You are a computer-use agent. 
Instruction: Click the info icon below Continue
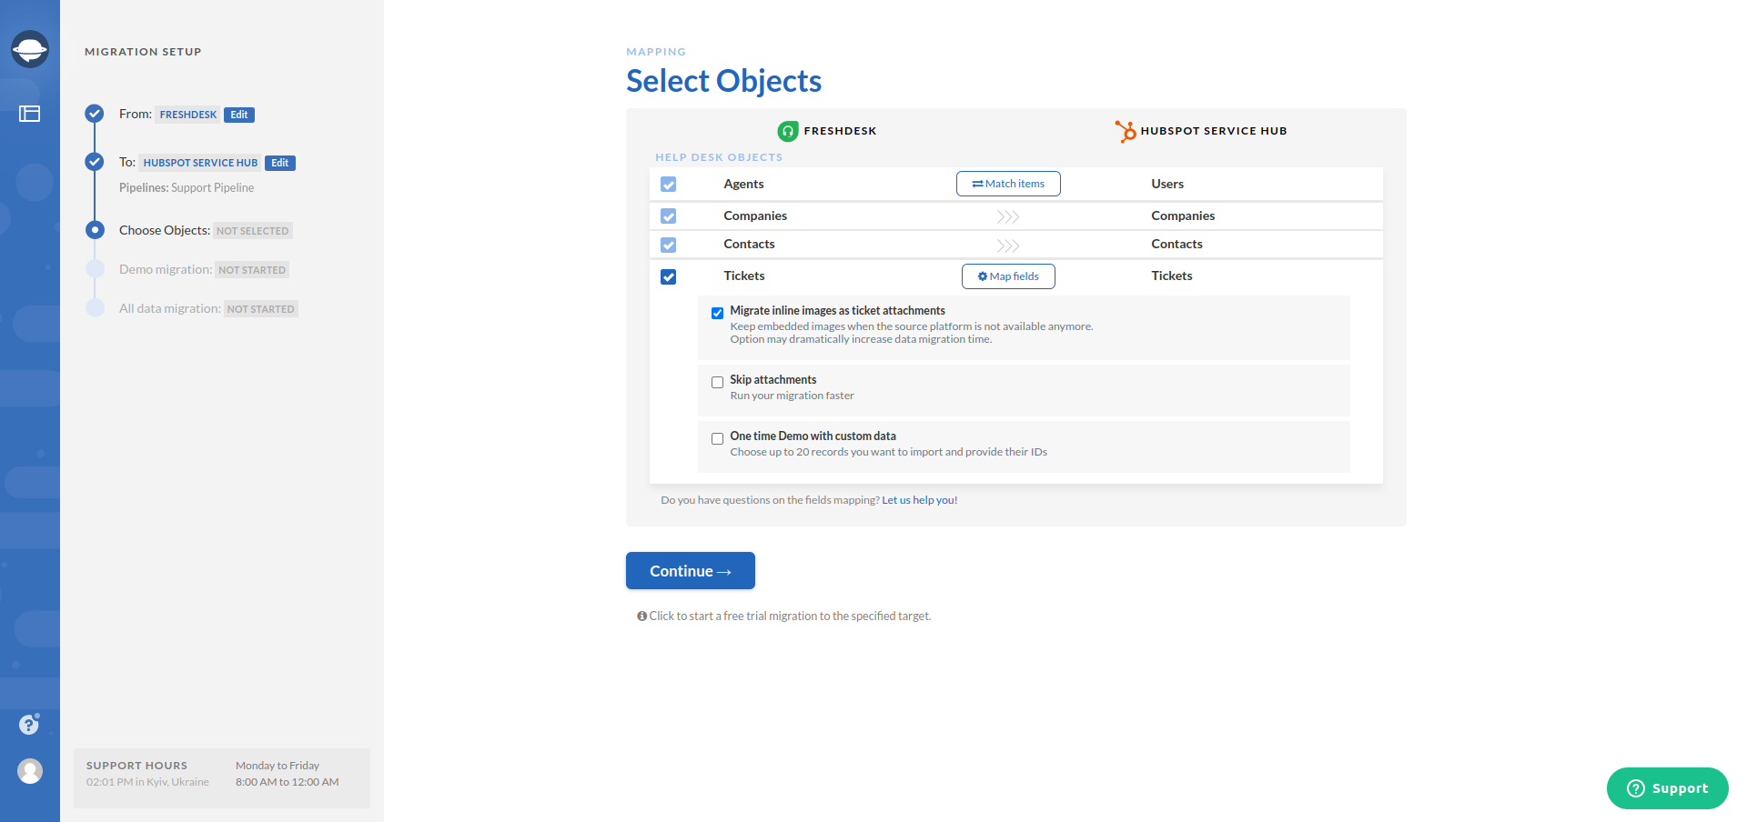pyautogui.click(x=641, y=616)
